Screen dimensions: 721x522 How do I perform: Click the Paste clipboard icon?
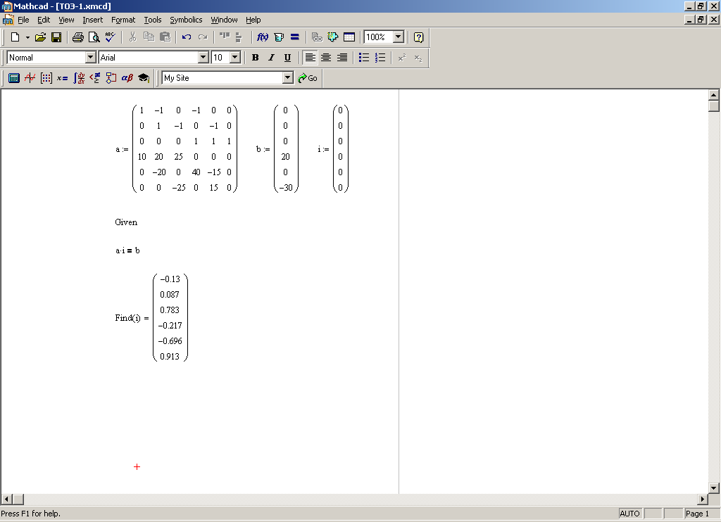(165, 37)
